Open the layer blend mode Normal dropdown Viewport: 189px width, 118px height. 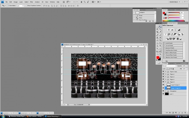pyautogui.click(x=169, y=66)
